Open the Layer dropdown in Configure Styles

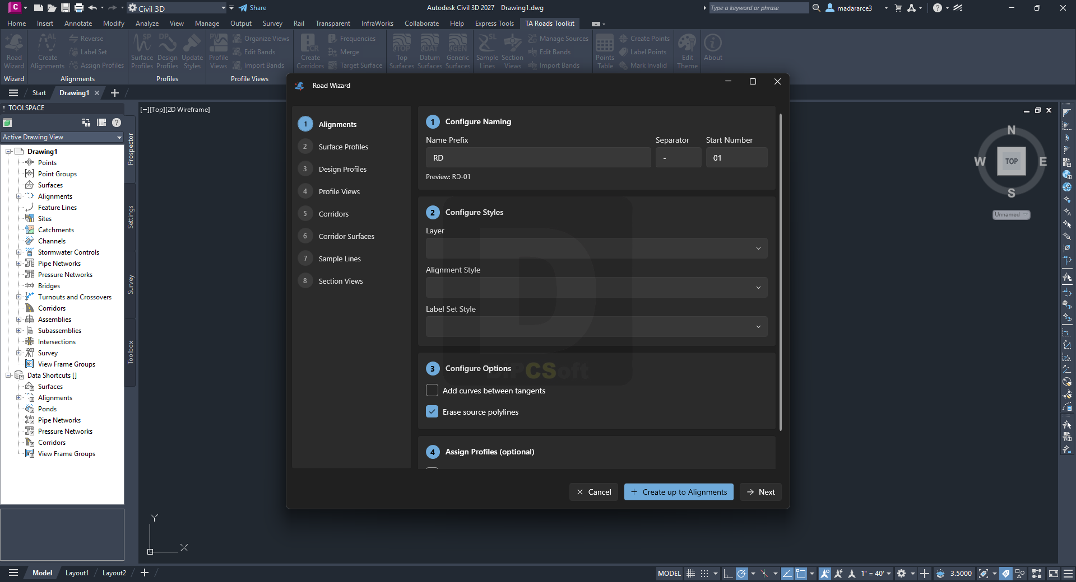tap(596, 248)
